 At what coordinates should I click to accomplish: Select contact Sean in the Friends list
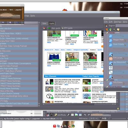pos(118,44)
